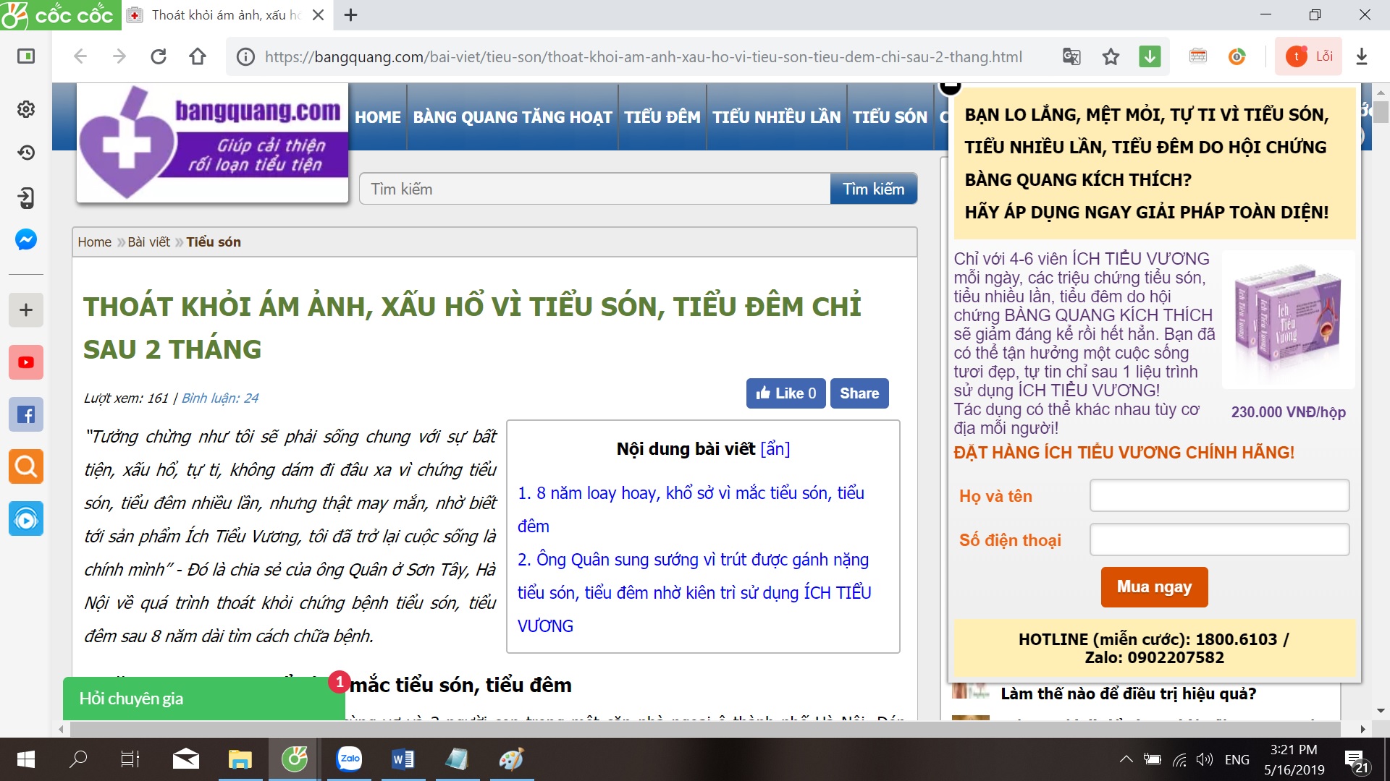This screenshot has width=1390, height=781.
Task: Add new sidebar shortcut with plus button
Action: pyautogui.click(x=26, y=310)
